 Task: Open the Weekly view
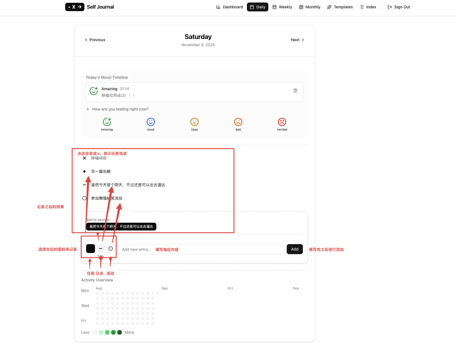tap(282, 7)
